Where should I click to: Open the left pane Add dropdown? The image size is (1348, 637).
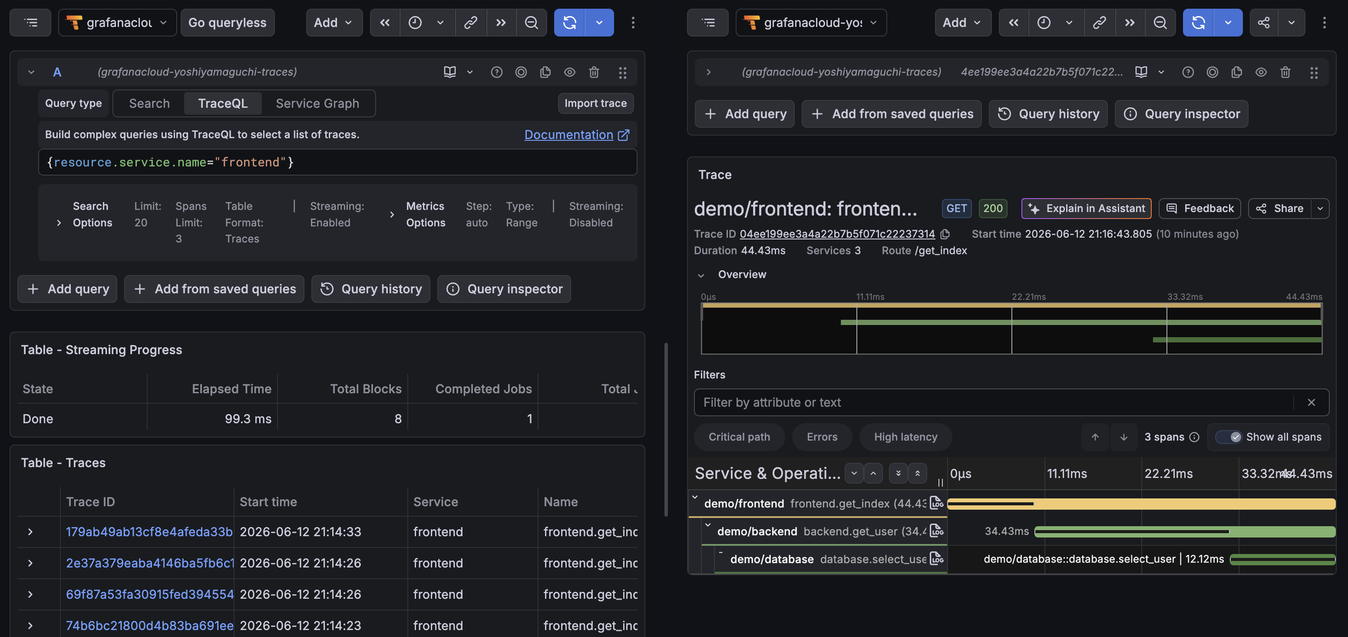click(x=334, y=23)
